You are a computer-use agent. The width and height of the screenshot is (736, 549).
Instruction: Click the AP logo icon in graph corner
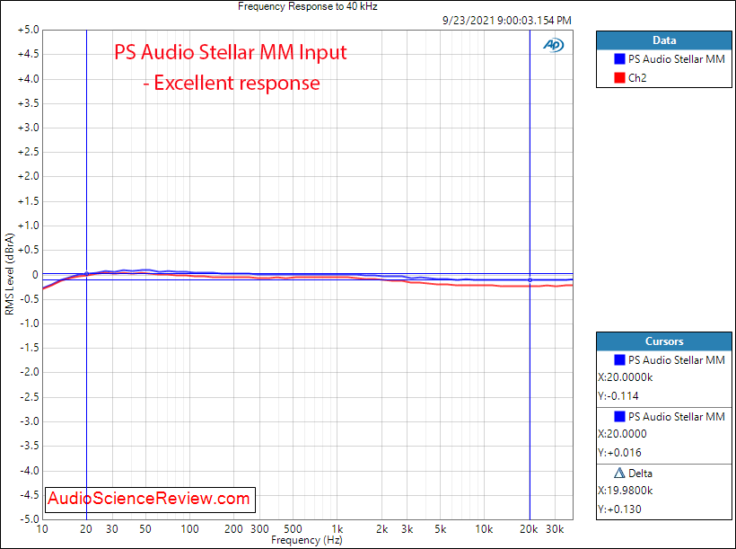pos(554,45)
